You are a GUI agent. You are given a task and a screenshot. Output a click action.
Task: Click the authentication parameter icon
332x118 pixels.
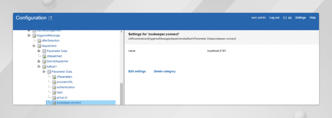pos(54,87)
